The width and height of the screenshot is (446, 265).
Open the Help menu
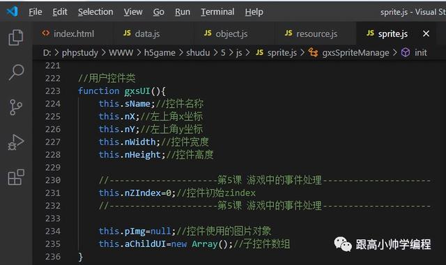(254, 12)
